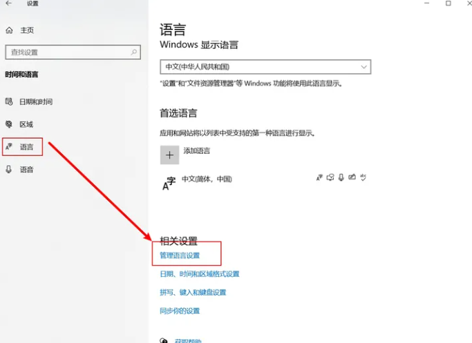472x343 pixels.
Task: Open the 主页 home icon in the sidebar
Action: (x=10, y=30)
